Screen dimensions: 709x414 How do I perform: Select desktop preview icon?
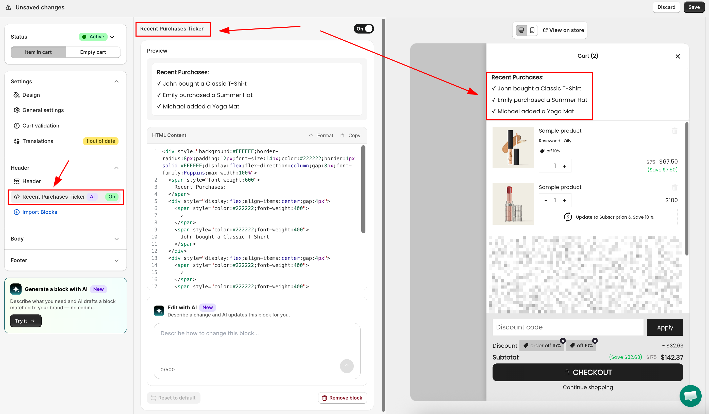pos(521,30)
